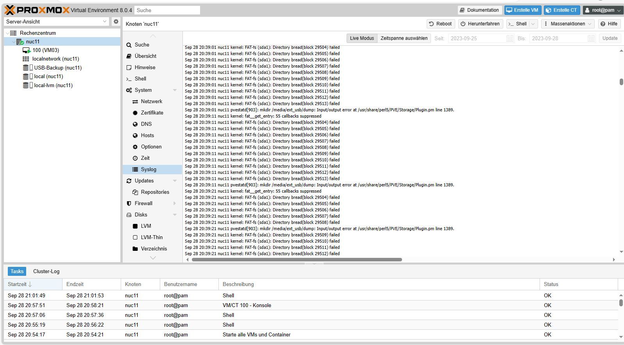Click Erstelle VM button
The height and width of the screenshot is (345, 624).
tap(522, 10)
